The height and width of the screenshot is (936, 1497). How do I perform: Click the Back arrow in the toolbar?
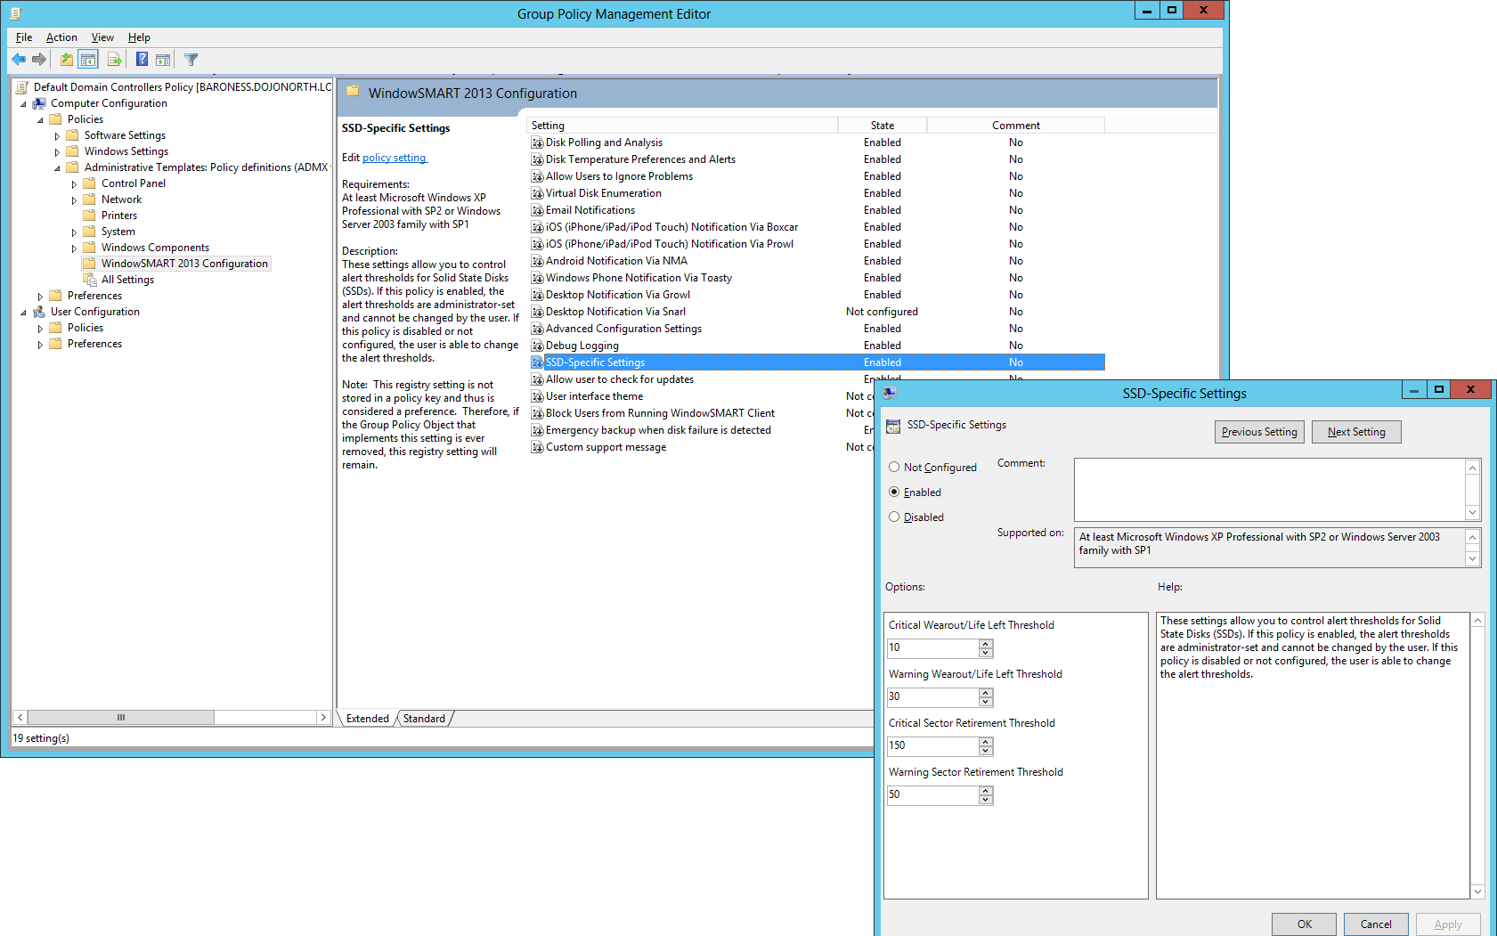click(19, 60)
